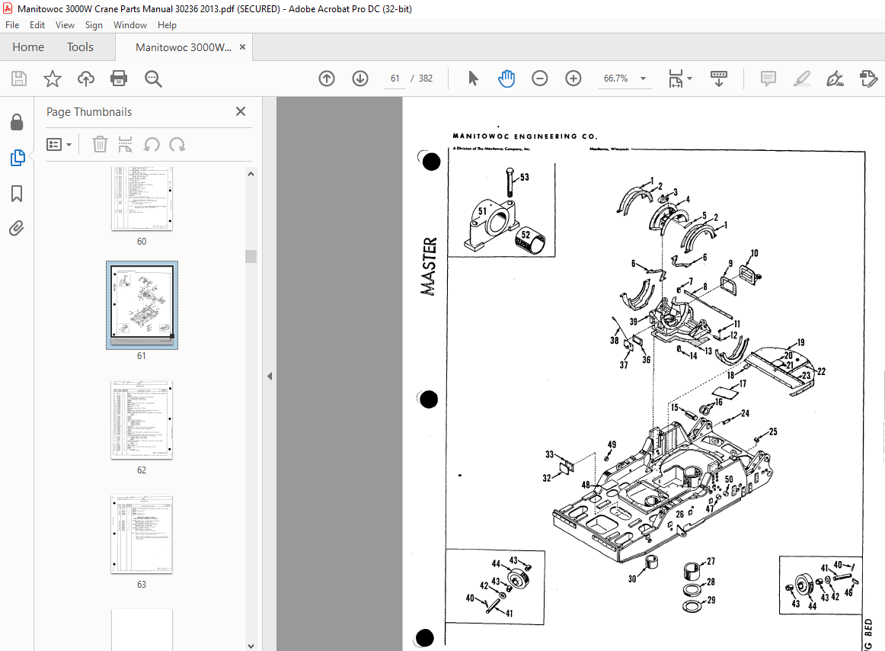The width and height of the screenshot is (885, 651).
Task: Go to previous page arrow
Action: click(327, 79)
